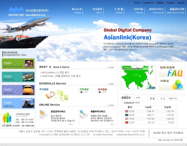Open the 화물추적서비스 heading link
This screenshot has width=187, height=146.
98,112
